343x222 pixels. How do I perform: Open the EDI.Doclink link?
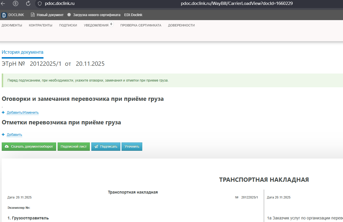coord(133,15)
